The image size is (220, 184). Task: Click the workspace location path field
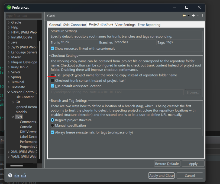117,92
